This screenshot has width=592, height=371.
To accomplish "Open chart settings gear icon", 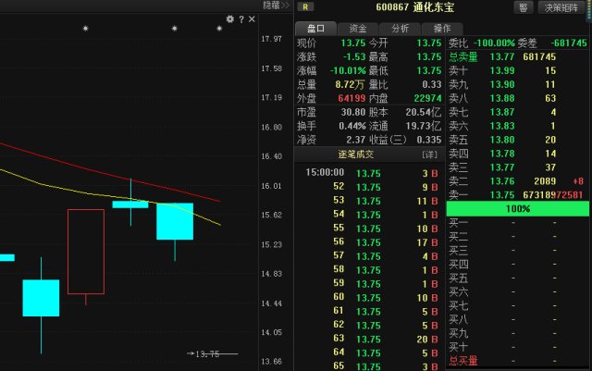I will [230, 19].
